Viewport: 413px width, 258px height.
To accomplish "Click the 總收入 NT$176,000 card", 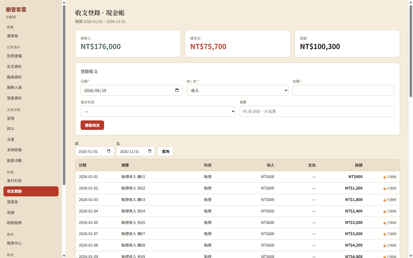I will pyautogui.click(x=128, y=44).
